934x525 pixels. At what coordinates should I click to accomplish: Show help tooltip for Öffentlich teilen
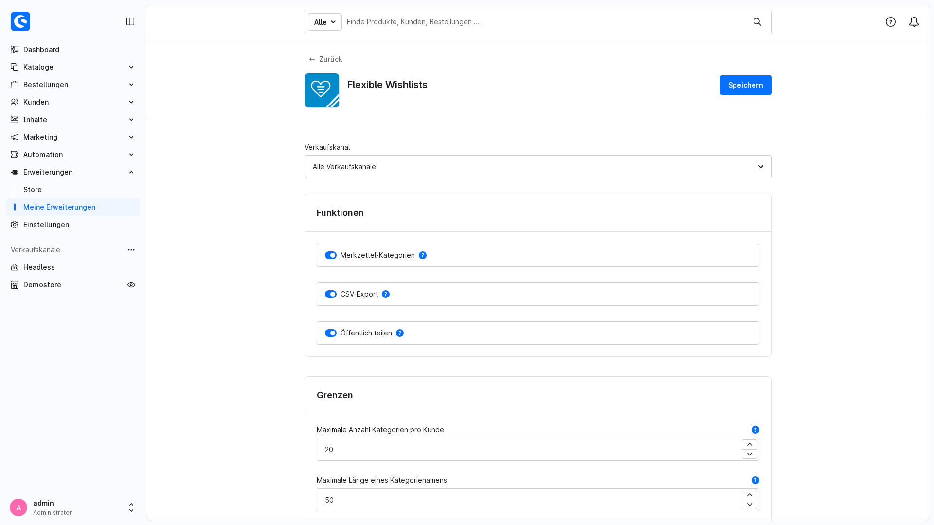click(x=400, y=333)
